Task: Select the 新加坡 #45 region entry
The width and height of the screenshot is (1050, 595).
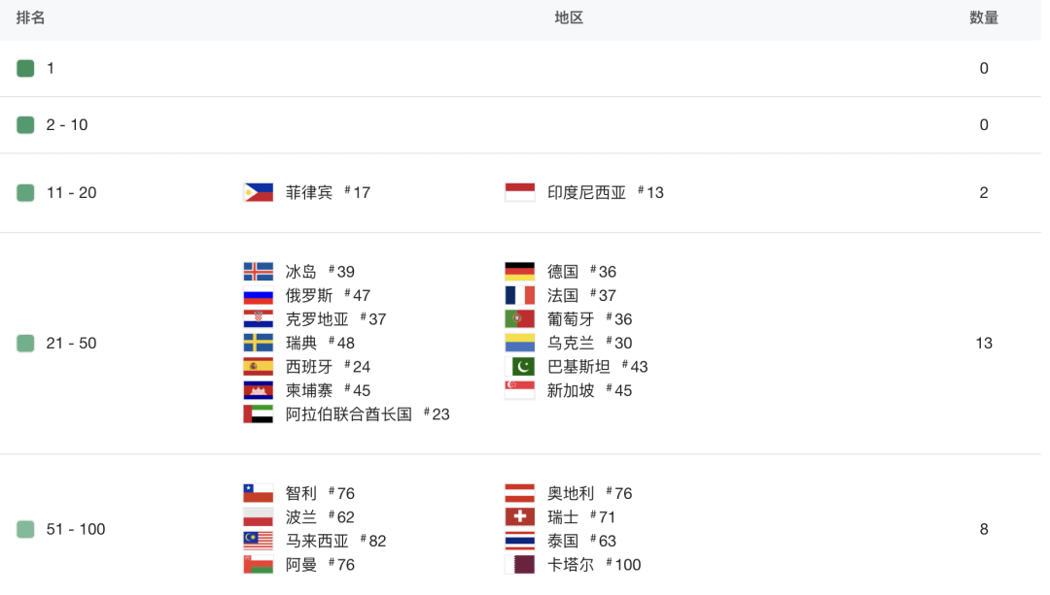Action: [x=589, y=390]
